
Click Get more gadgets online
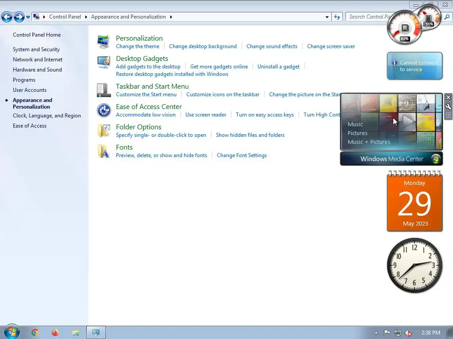click(x=219, y=67)
